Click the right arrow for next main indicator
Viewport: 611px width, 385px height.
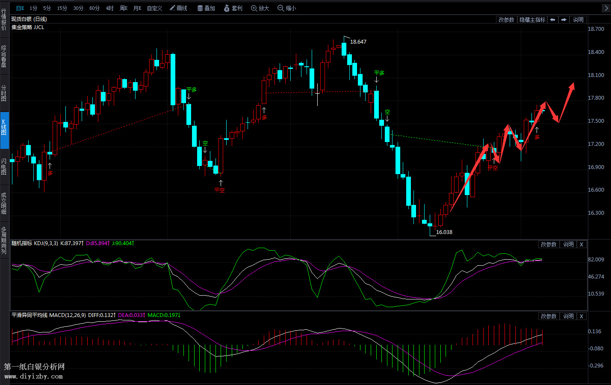click(564, 20)
